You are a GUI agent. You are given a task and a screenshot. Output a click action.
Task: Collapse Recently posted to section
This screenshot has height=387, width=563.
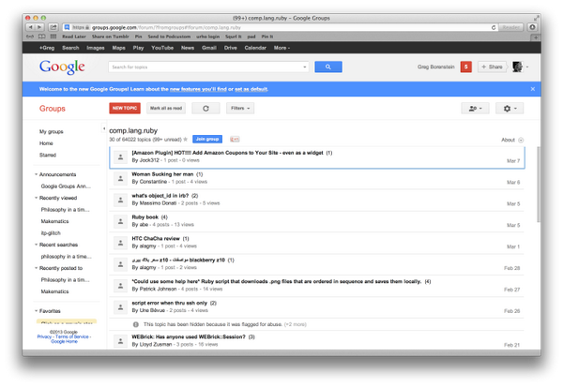pyautogui.click(x=36, y=268)
